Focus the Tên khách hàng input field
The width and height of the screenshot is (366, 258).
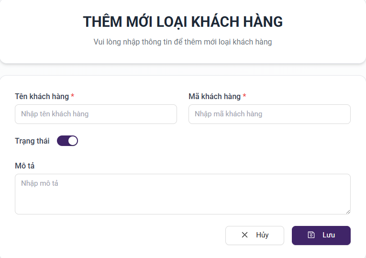[96, 114]
